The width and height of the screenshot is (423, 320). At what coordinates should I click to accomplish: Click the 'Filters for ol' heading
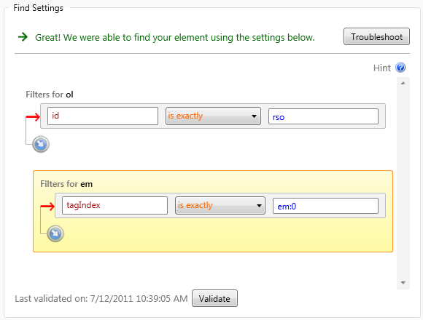[50, 95]
